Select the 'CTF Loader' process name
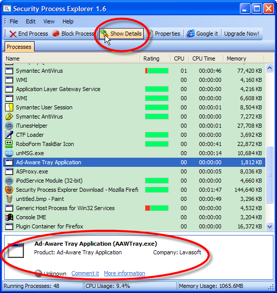This screenshot has height=293, width=277. pyautogui.click(x=30, y=135)
